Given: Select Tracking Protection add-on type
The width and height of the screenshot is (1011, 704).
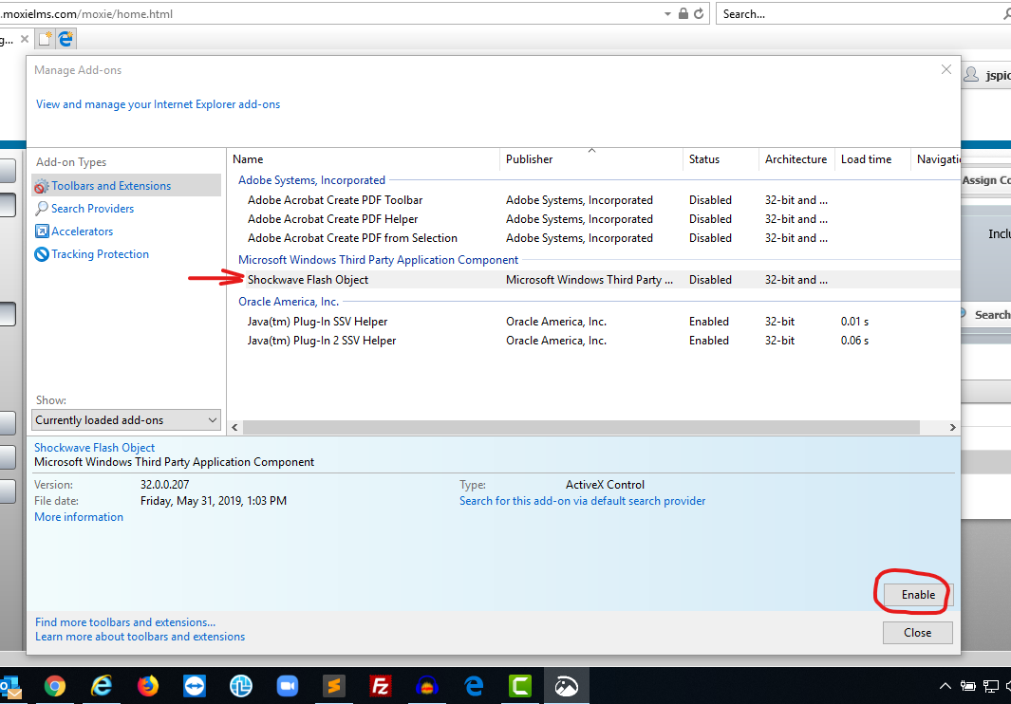Looking at the screenshot, I should pos(100,254).
